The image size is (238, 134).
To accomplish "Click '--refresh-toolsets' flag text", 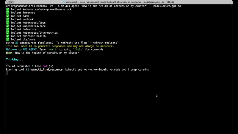I will pos(103,43).
